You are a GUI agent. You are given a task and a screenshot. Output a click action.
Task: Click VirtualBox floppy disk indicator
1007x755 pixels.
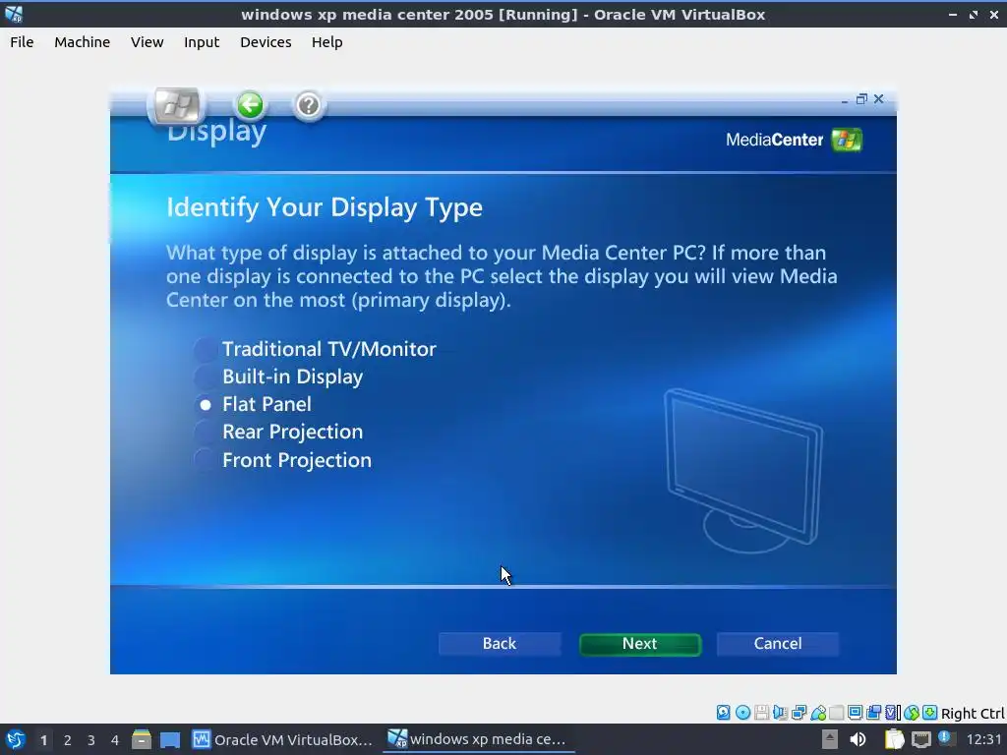762,712
